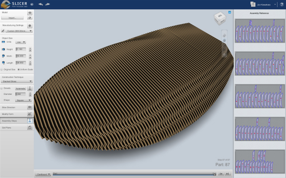Click the Redo arrow
The image size is (286, 178).
(48, 4)
